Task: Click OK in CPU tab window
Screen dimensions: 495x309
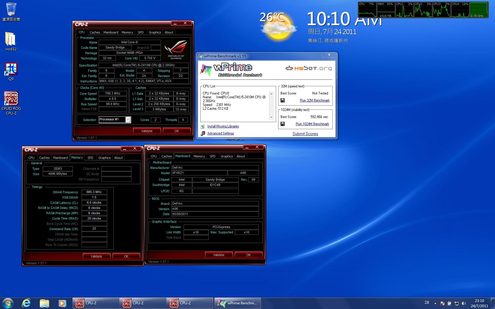Action: pyautogui.click(x=176, y=131)
